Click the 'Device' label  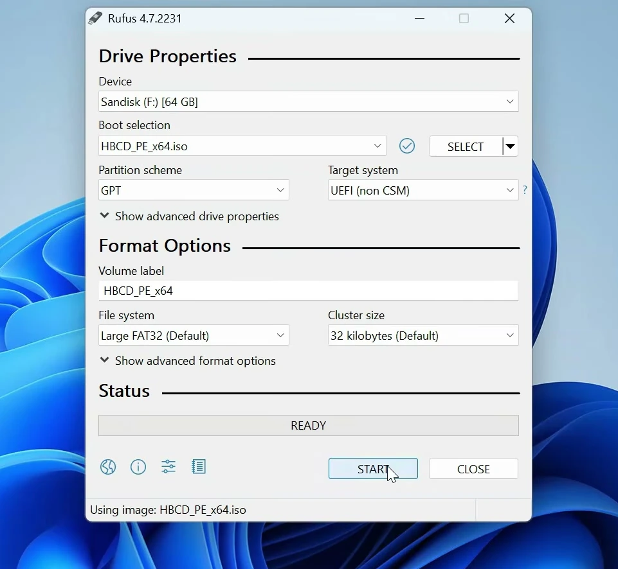pos(115,82)
